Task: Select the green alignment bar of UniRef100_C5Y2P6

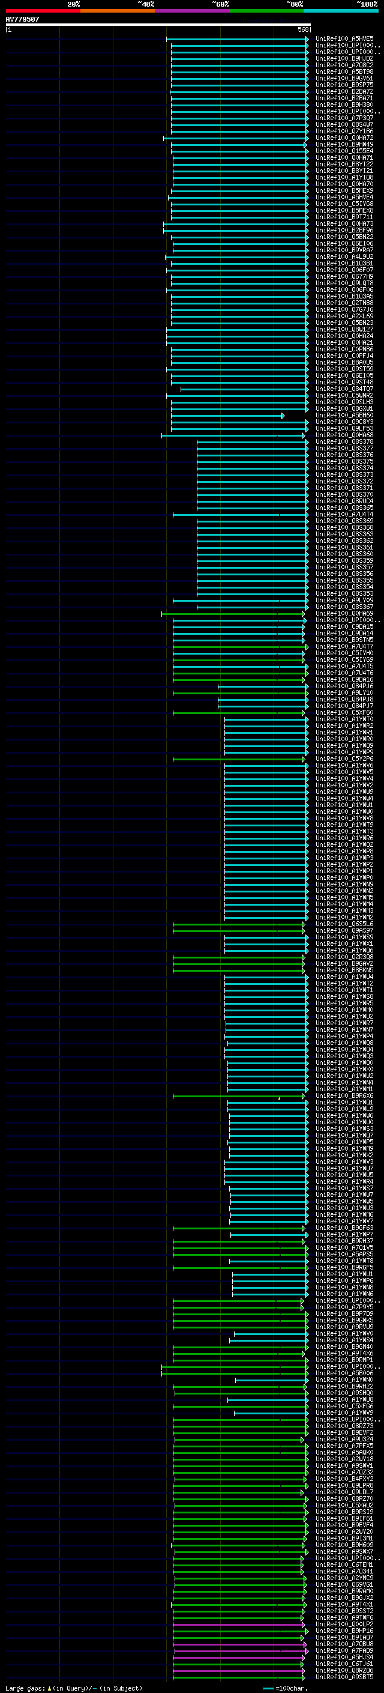Action: 239,759
